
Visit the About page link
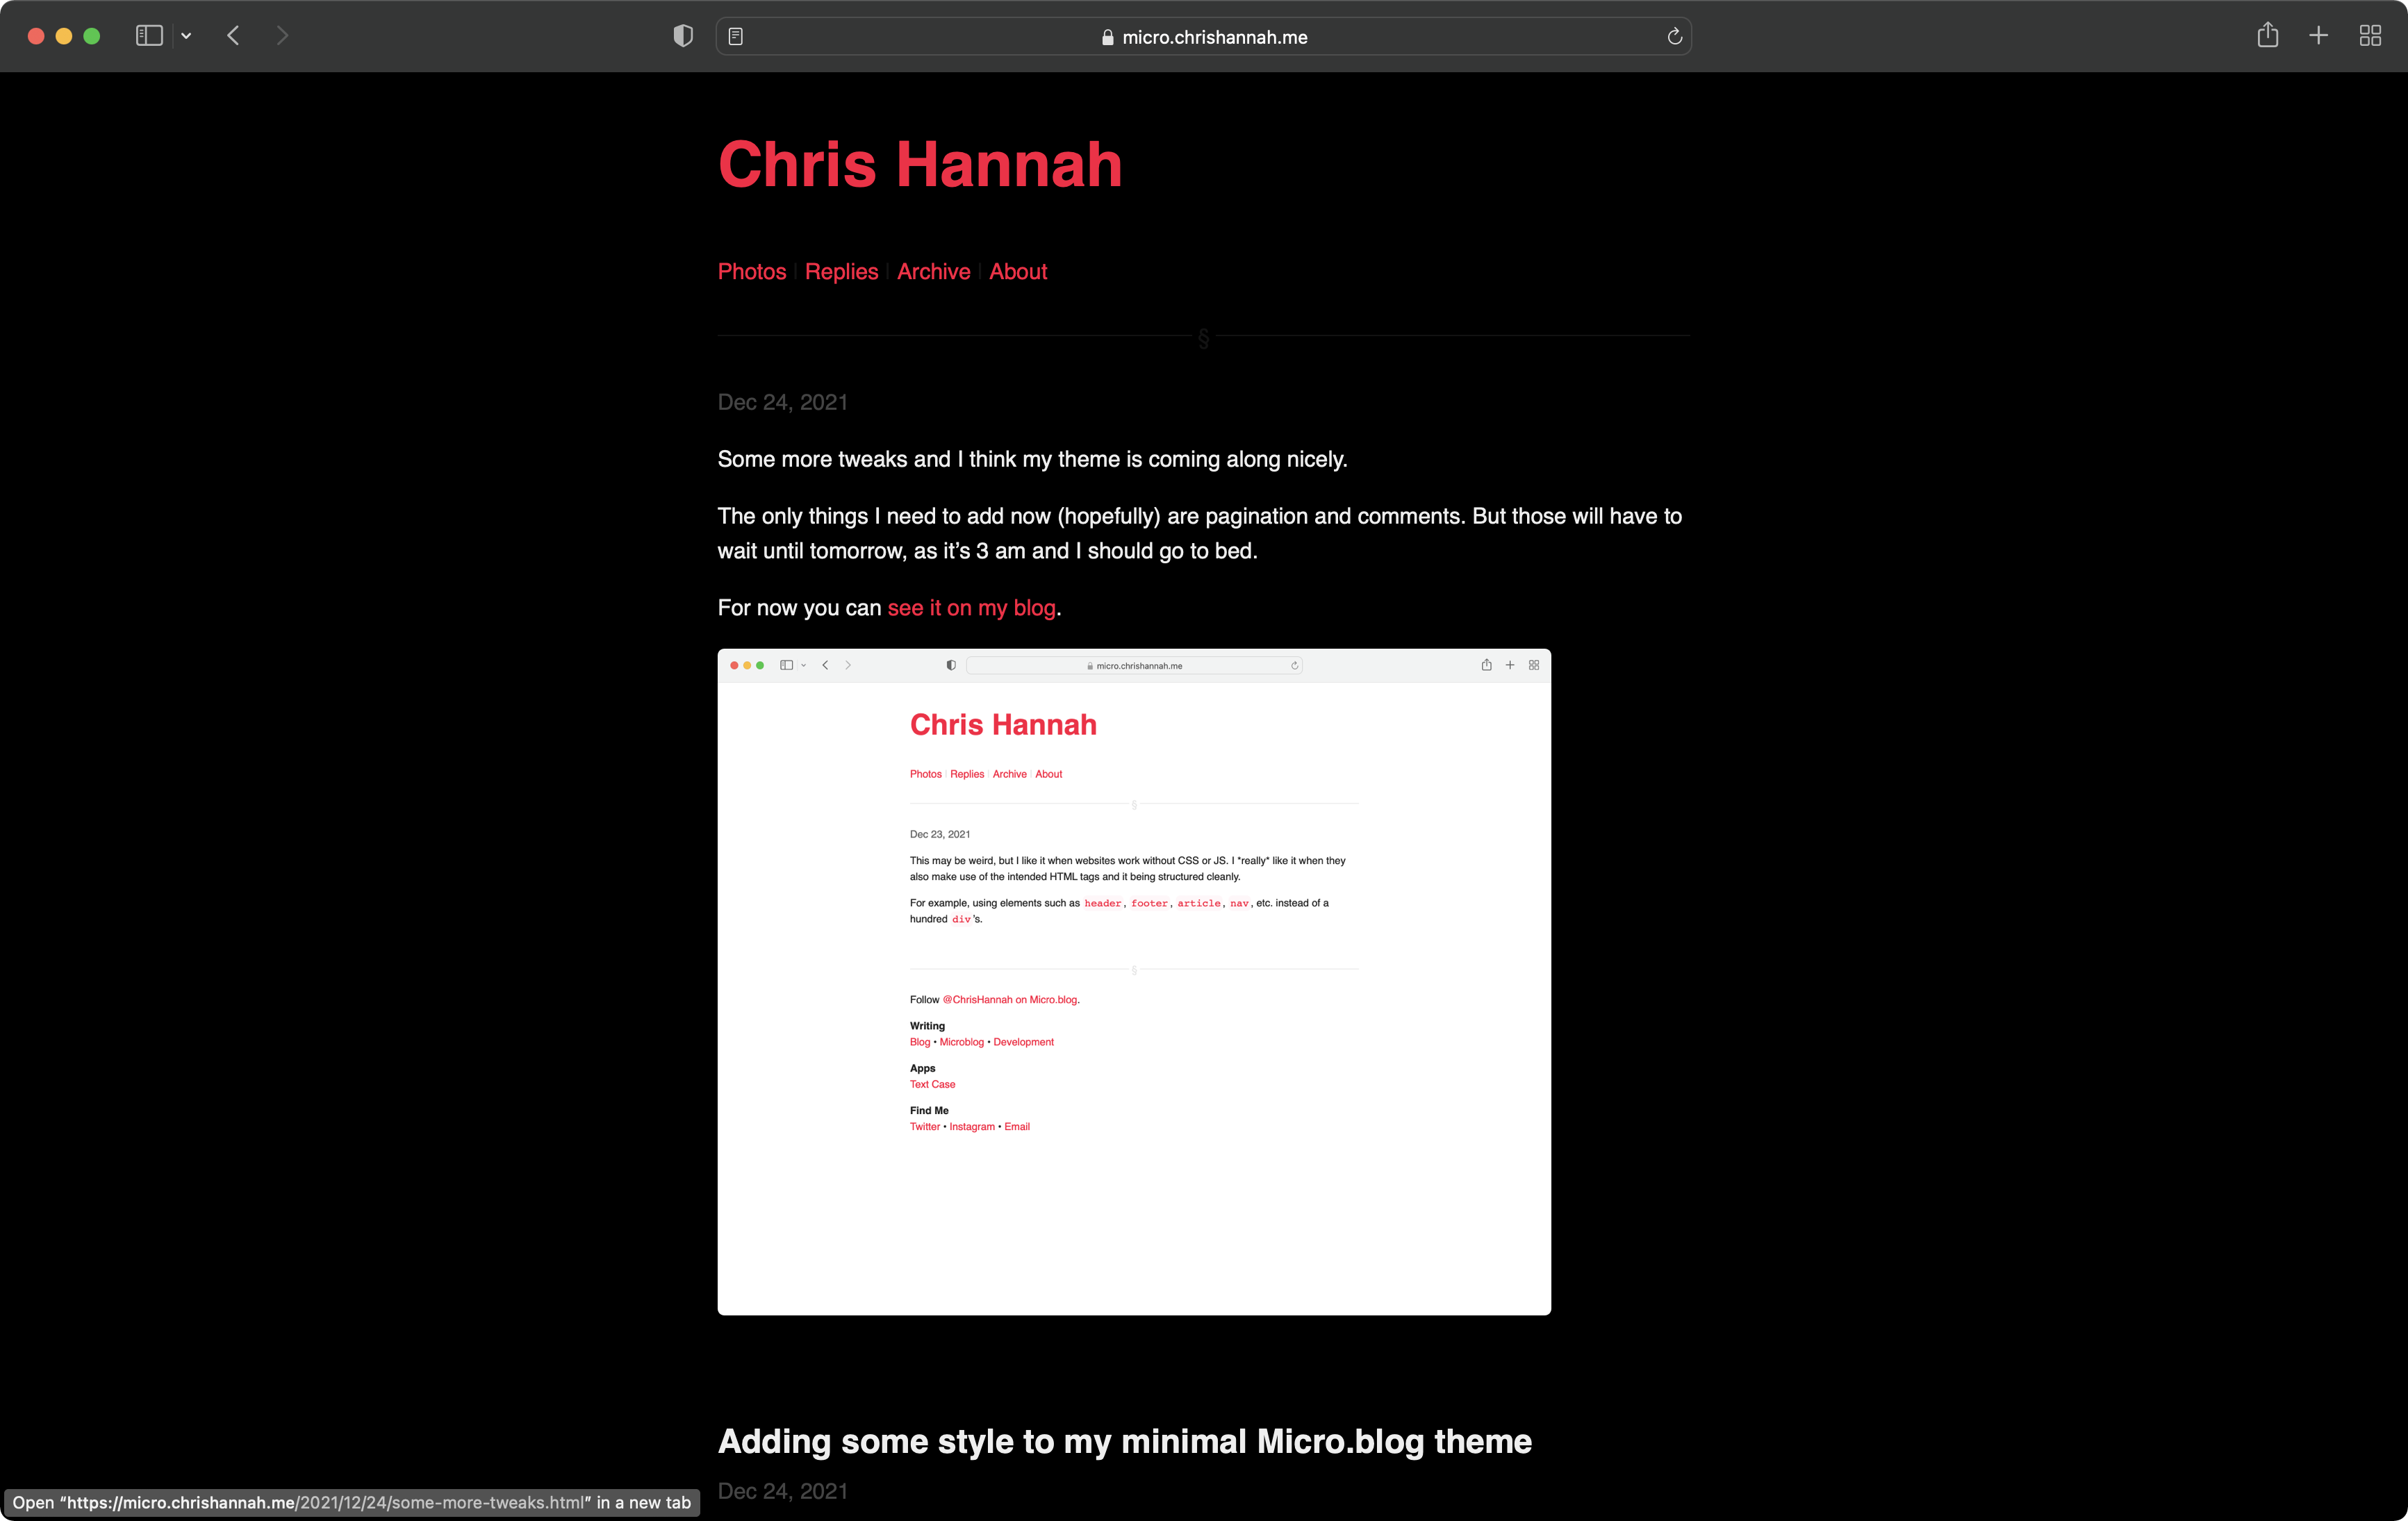(1017, 272)
